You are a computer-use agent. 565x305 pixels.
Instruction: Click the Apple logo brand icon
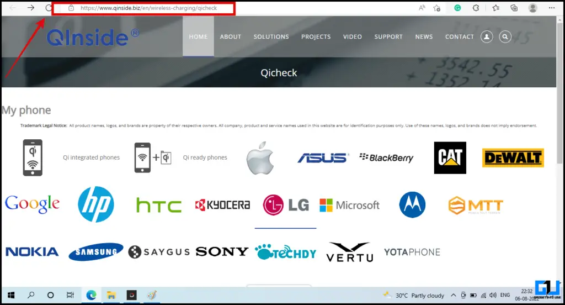[260, 157]
